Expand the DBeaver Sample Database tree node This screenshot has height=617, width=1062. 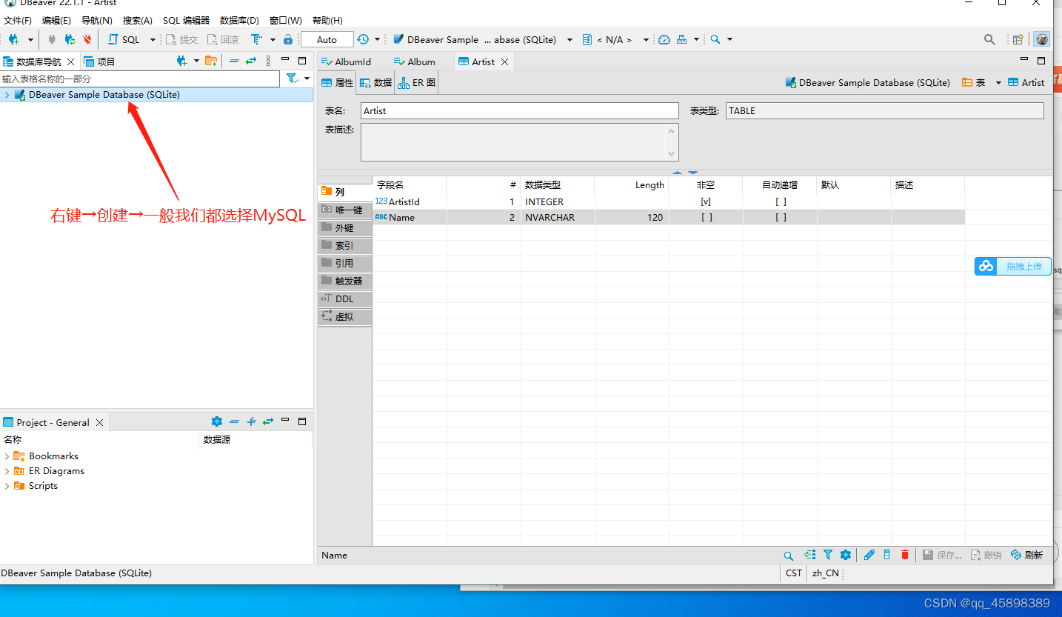point(7,95)
